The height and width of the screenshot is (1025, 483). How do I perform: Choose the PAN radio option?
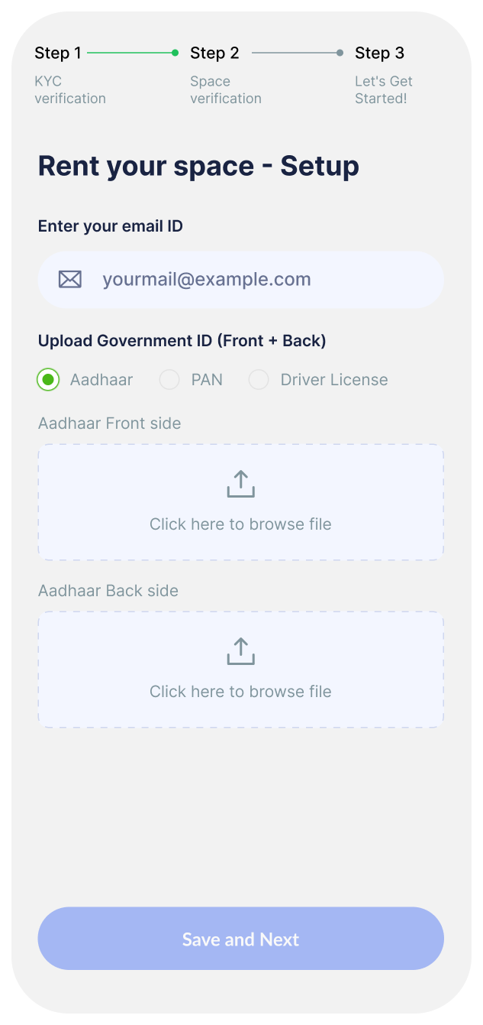pos(169,380)
